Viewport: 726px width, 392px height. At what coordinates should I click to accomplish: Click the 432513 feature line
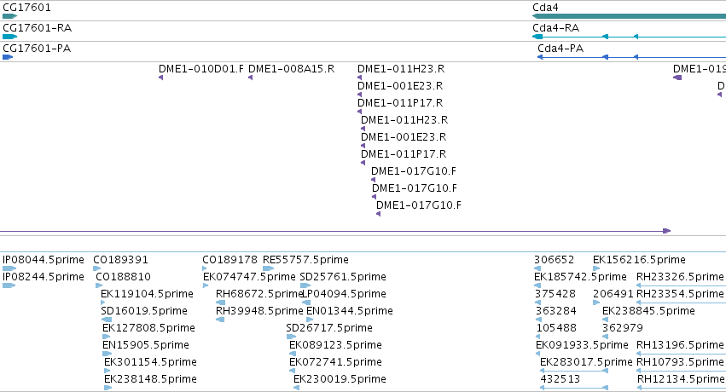(574, 388)
